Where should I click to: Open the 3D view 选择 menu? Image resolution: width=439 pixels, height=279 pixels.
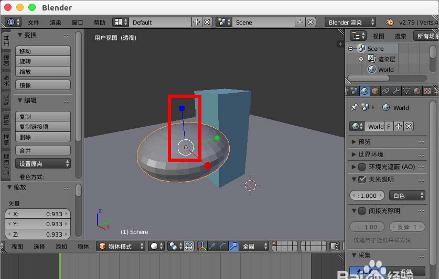(x=39, y=247)
